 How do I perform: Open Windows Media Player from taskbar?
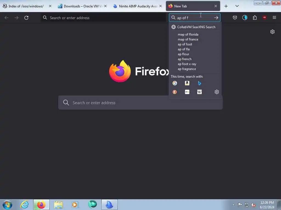(x=75, y=205)
